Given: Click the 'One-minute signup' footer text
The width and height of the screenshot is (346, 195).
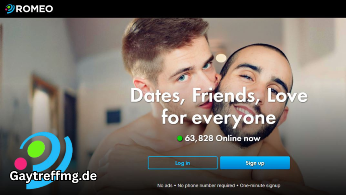Looking at the screenshot, I should [260, 185].
